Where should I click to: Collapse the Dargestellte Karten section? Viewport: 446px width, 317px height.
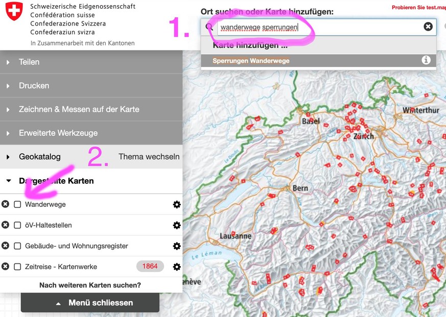coord(56,181)
